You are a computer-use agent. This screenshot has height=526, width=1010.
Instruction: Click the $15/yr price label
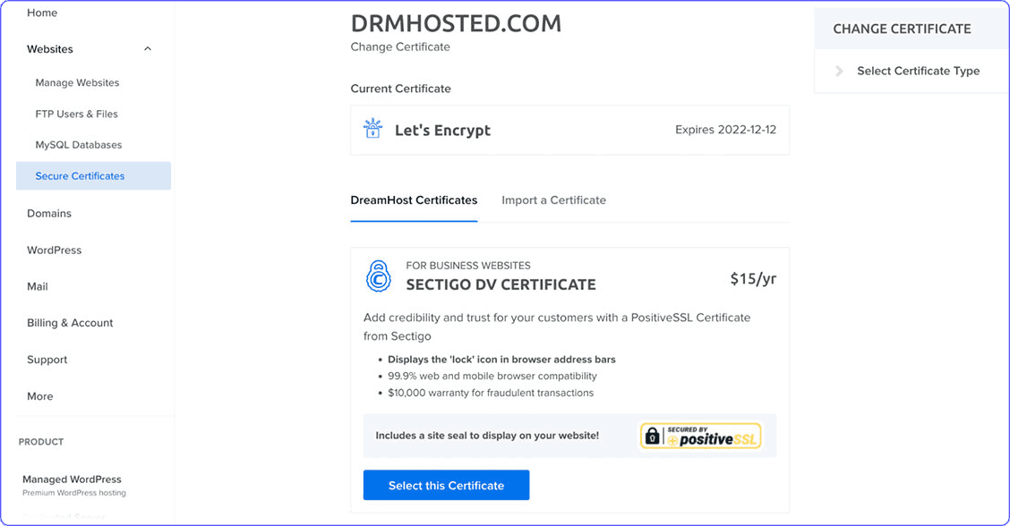click(753, 278)
